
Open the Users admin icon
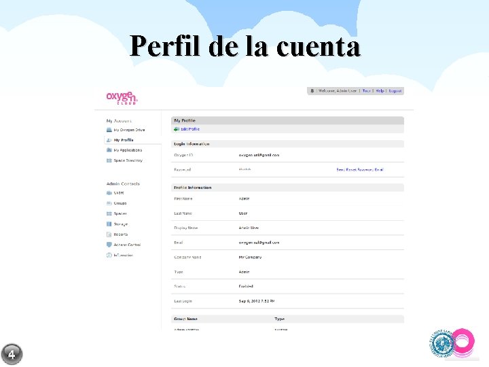[109, 193]
